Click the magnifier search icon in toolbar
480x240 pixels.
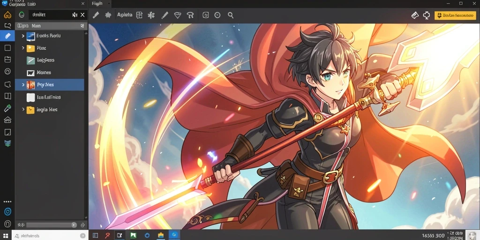231,15
